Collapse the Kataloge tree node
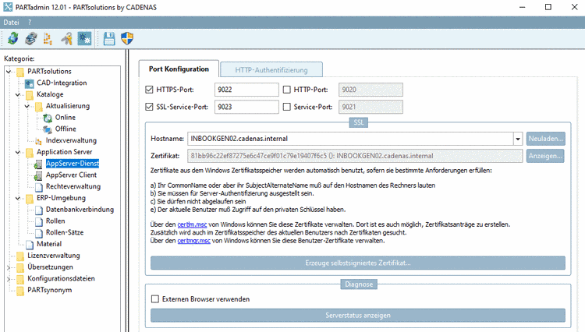This screenshot has height=332, width=585. tap(17, 94)
